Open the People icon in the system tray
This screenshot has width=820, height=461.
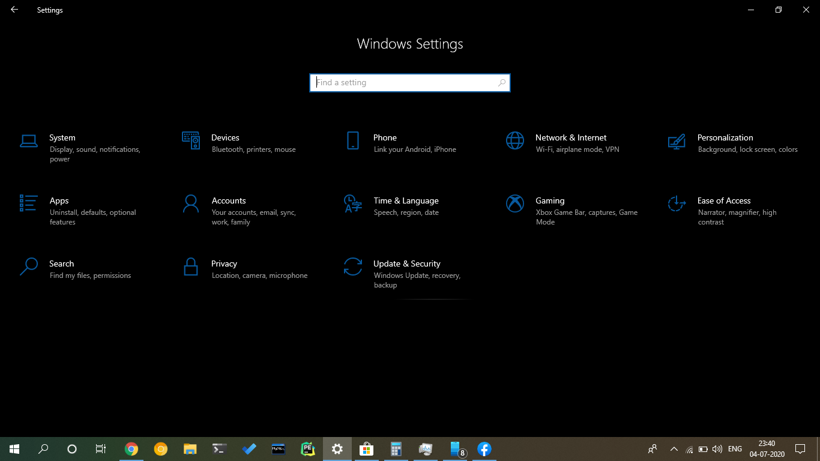click(x=653, y=449)
